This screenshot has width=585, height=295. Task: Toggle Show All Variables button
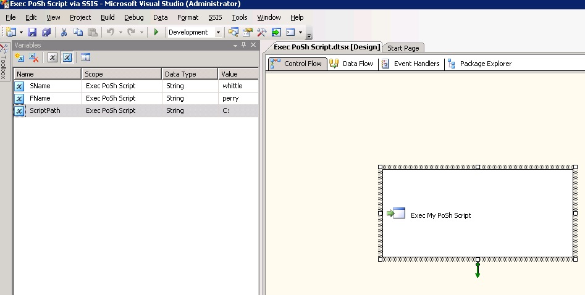tap(67, 57)
